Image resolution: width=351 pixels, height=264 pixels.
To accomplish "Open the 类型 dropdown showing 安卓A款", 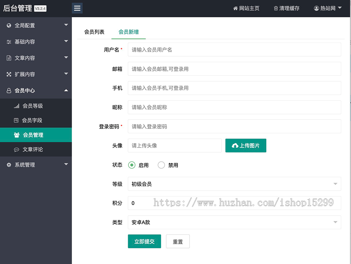I will click(234, 222).
